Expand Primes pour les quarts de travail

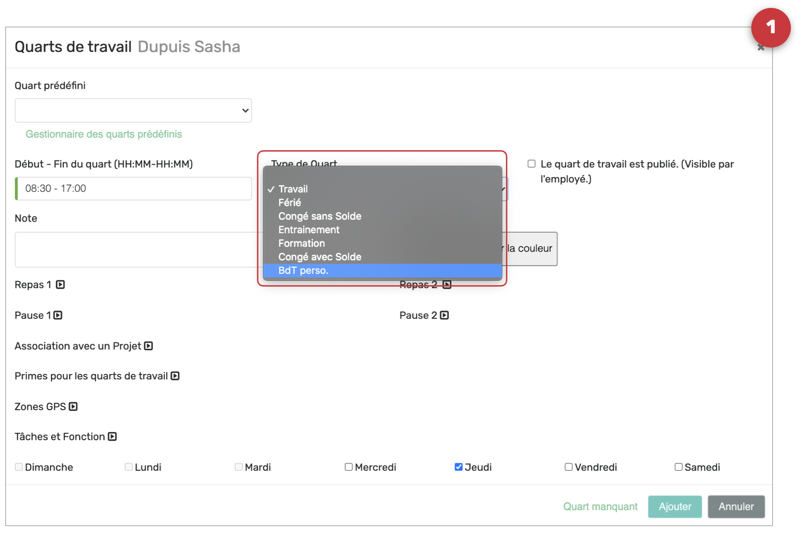point(175,376)
